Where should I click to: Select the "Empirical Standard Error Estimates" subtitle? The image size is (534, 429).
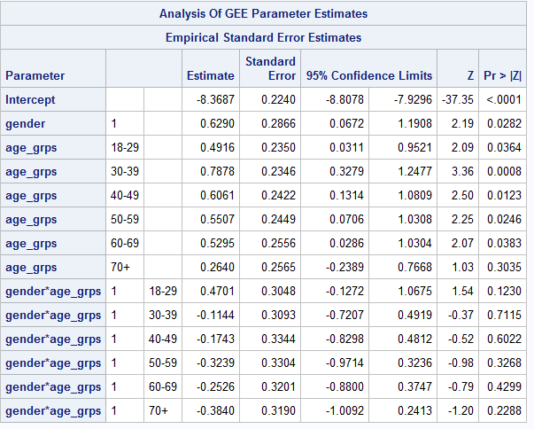pos(264,38)
